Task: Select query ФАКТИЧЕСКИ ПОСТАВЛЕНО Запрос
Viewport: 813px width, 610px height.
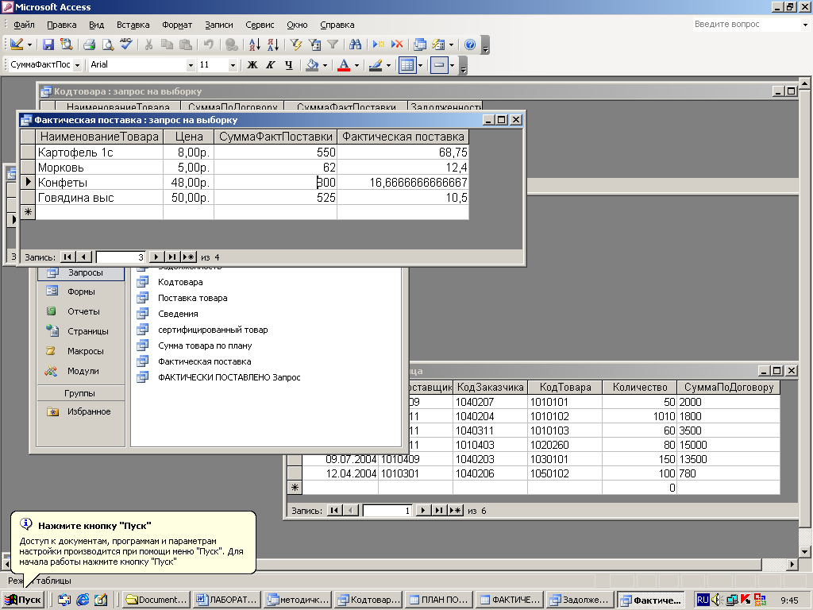Action: (229, 377)
